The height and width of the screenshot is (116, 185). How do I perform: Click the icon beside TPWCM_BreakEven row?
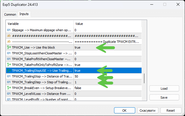click(x=9, y=88)
